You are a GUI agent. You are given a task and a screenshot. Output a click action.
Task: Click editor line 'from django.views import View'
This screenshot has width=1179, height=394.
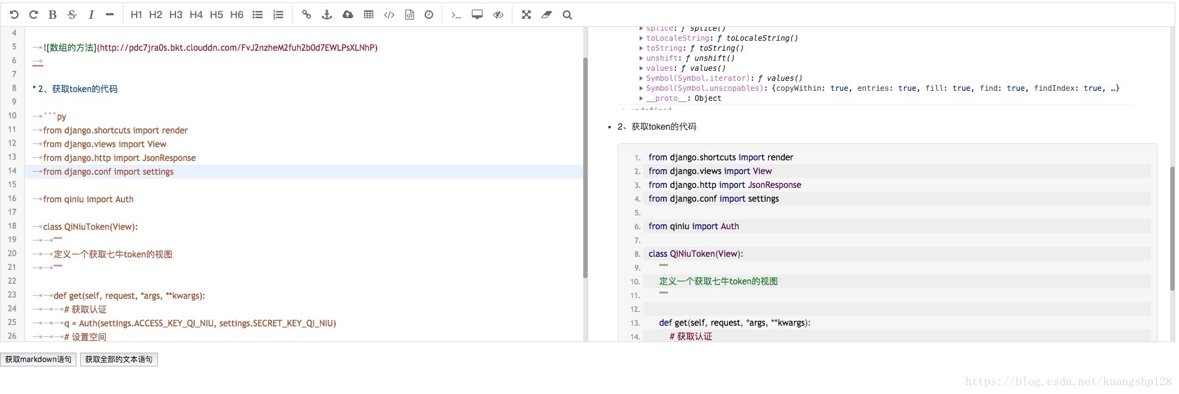click(105, 144)
